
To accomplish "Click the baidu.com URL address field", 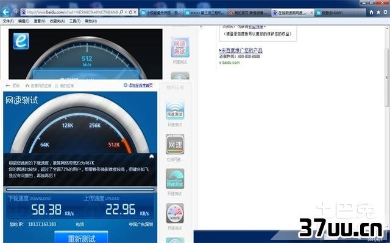I will tap(73, 12).
